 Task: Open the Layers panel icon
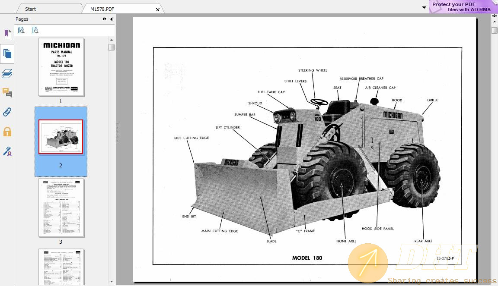coord(7,74)
